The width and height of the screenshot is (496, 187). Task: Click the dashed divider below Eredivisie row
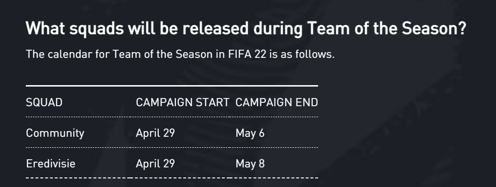[x=172, y=178]
